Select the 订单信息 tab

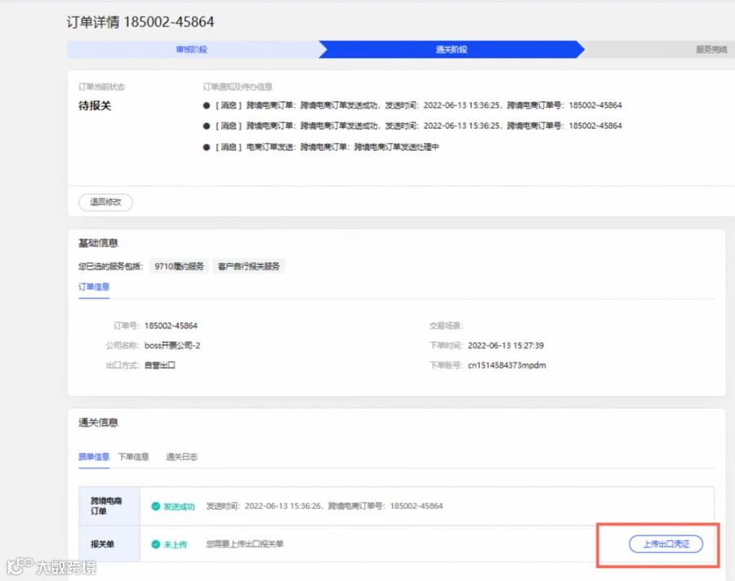[x=94, y=286]
